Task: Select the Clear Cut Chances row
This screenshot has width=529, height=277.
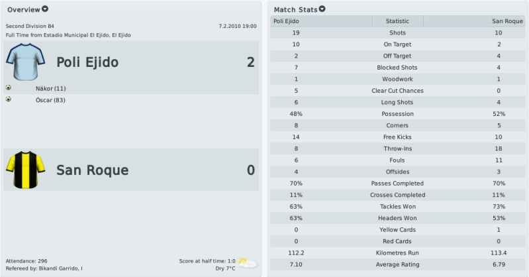Action: tap(397, 91)
